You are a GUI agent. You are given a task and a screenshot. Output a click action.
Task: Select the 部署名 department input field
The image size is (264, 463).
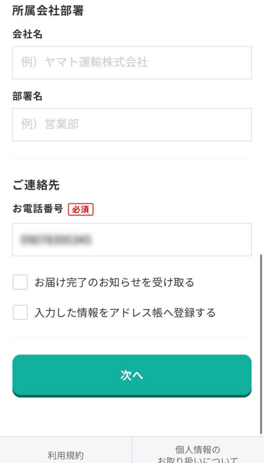pyautogui.click(x=132, y=124)
